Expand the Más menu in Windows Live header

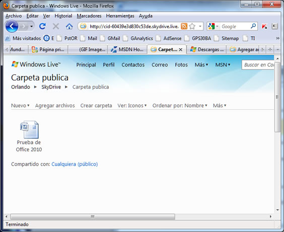(x=201, y=65)
